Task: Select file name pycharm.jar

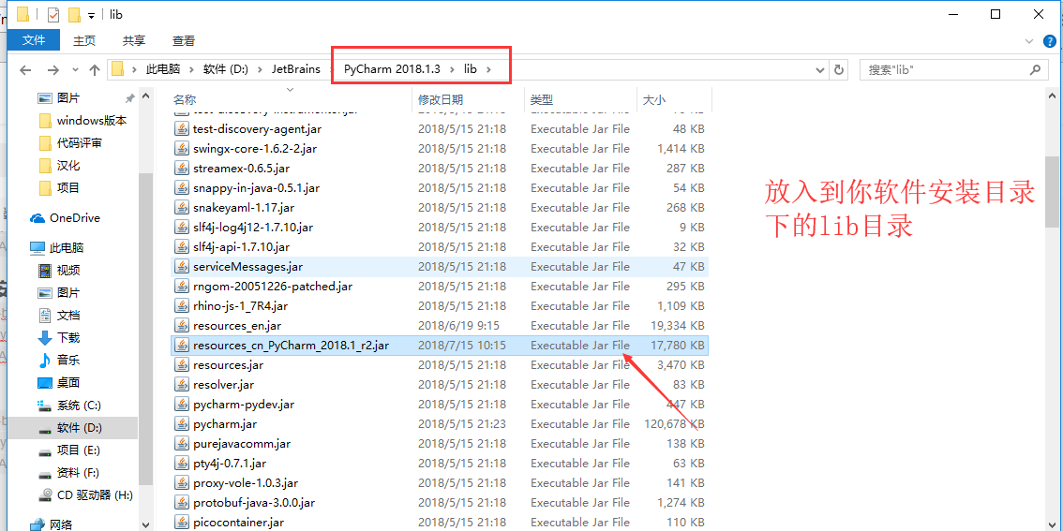Action: pyautogui.click(x=224, y=423)
